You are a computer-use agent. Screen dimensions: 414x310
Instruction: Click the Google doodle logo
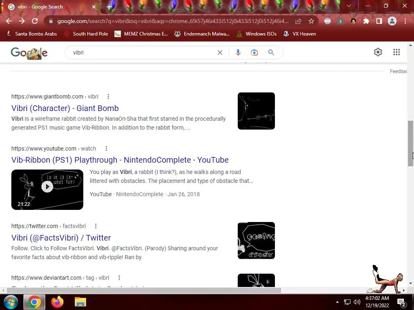29,53
